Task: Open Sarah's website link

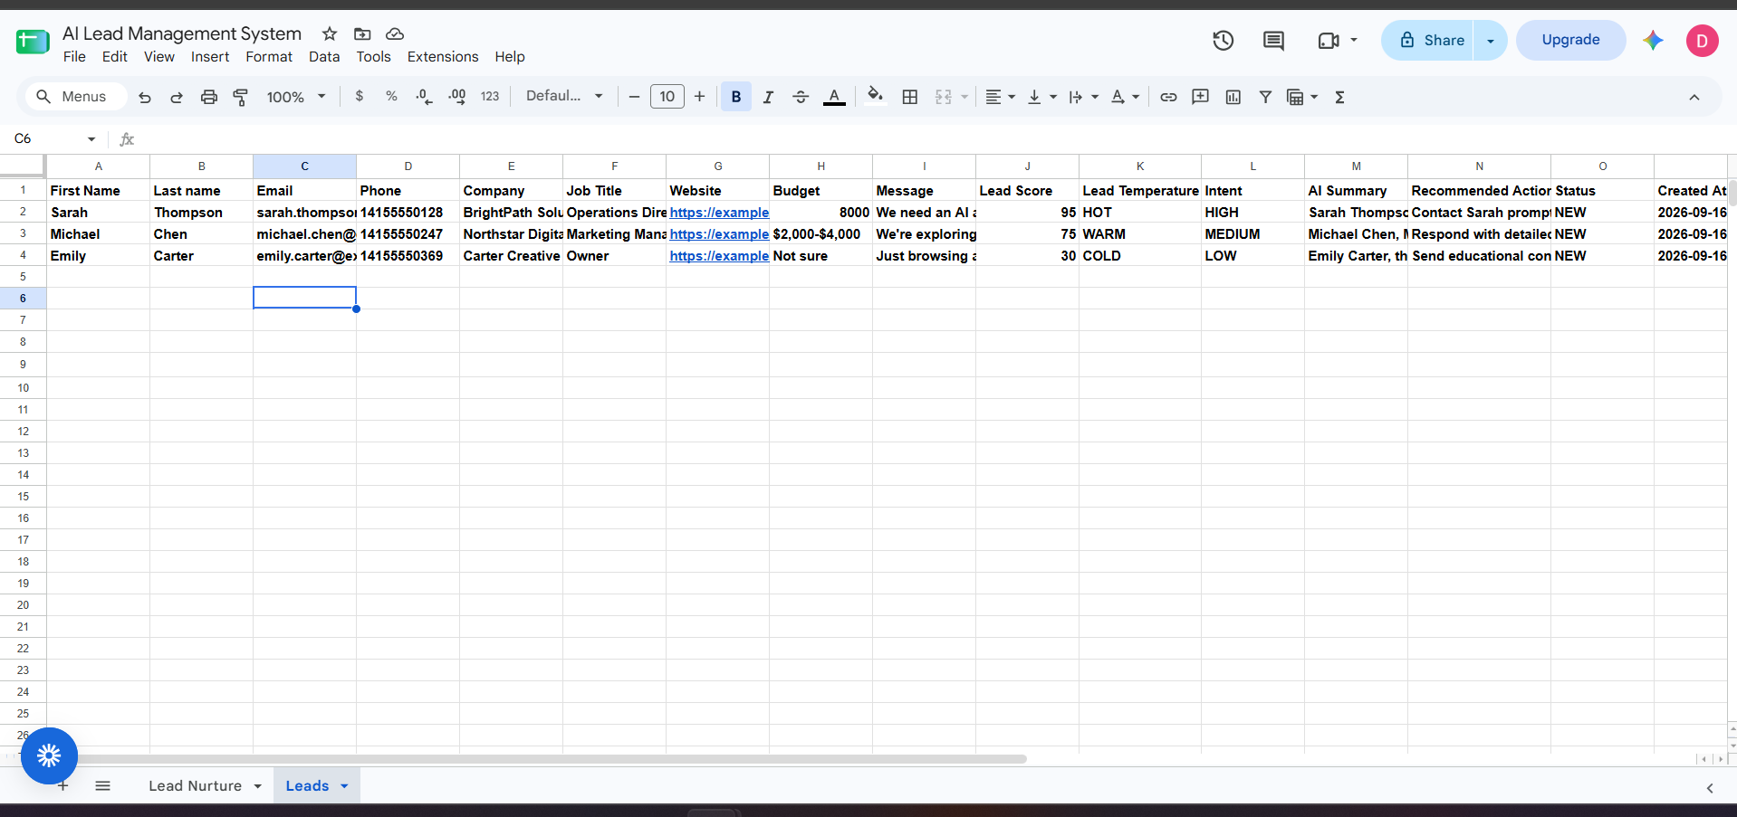Action: click(719, 213)
